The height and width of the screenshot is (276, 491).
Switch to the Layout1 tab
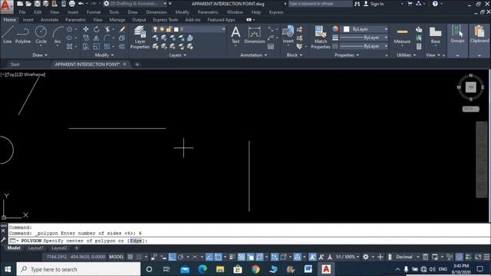[x=36, y=248]
